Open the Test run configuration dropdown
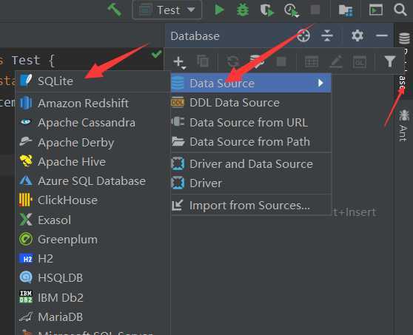The image size is (413, 335). pyautogui.click(x=167, y=10)
